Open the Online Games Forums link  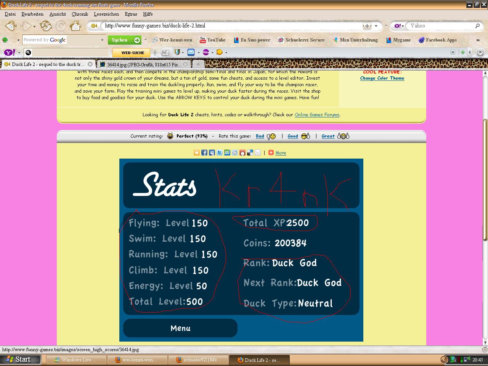tap(317, 115)
